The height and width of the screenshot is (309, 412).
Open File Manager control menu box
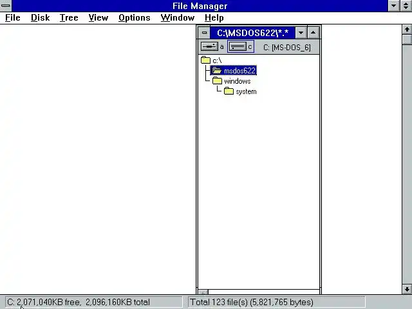pyautogui.click(x=6, y=6)
